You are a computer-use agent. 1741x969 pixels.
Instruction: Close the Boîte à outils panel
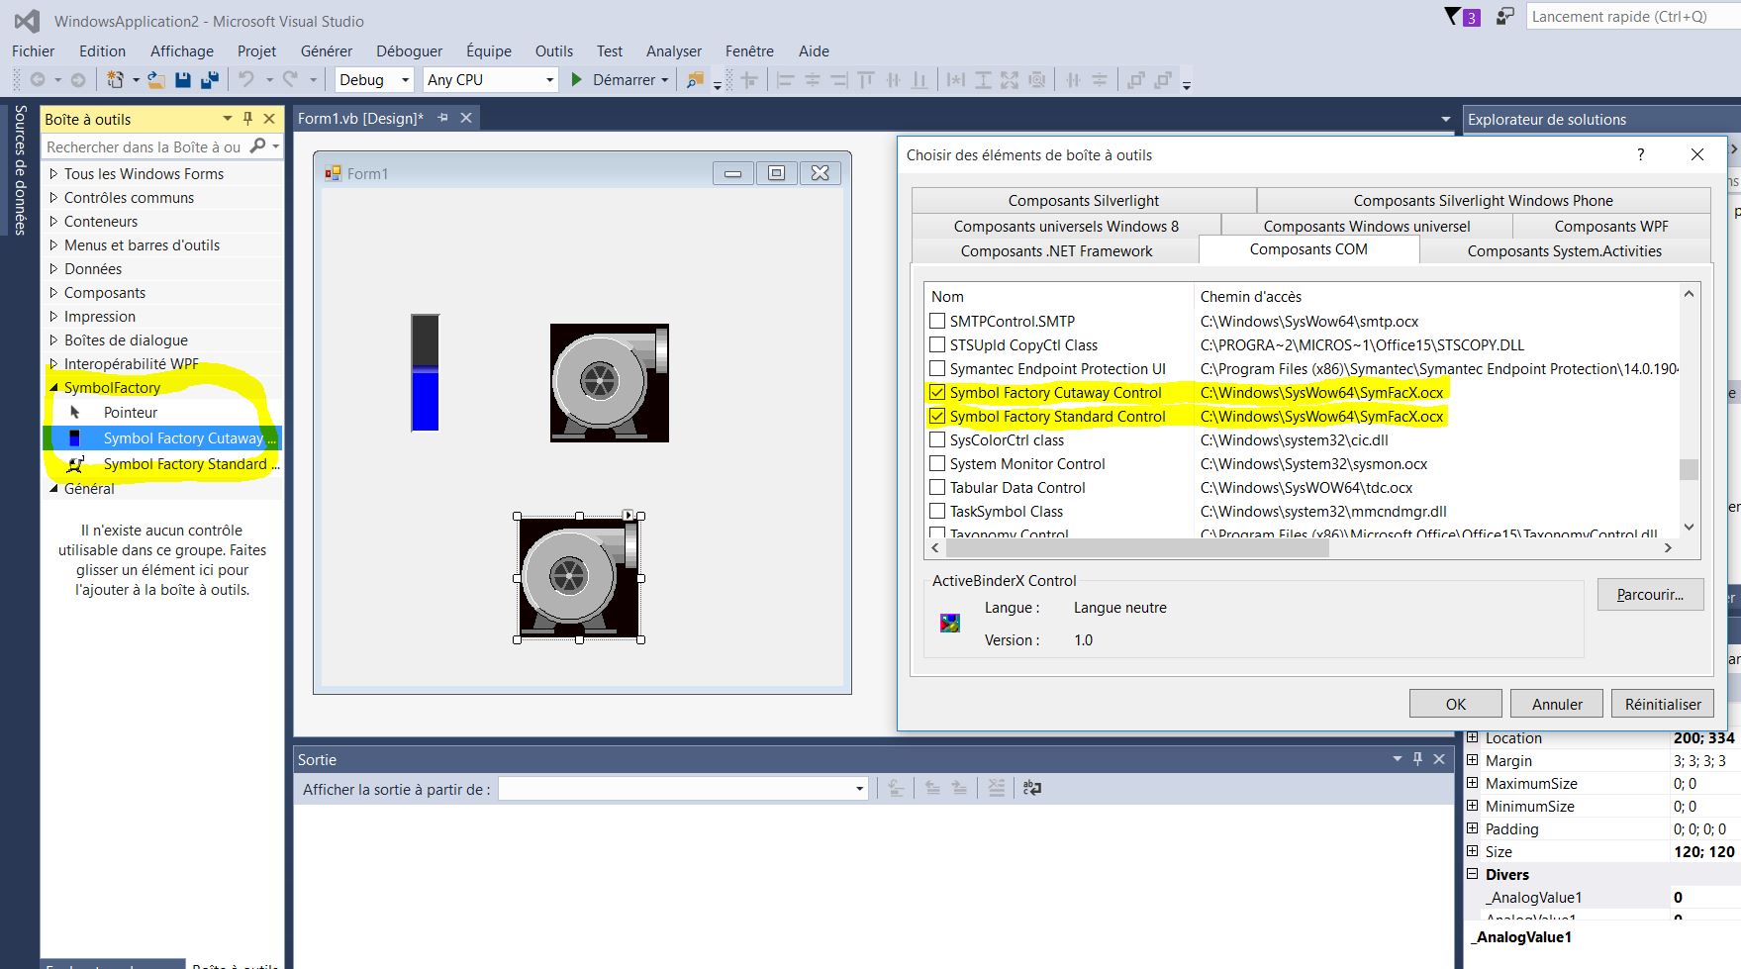(x=269, y=119)
